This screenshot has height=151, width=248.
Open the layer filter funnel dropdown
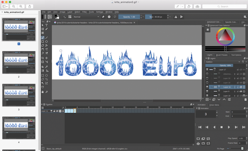(244, 62)
